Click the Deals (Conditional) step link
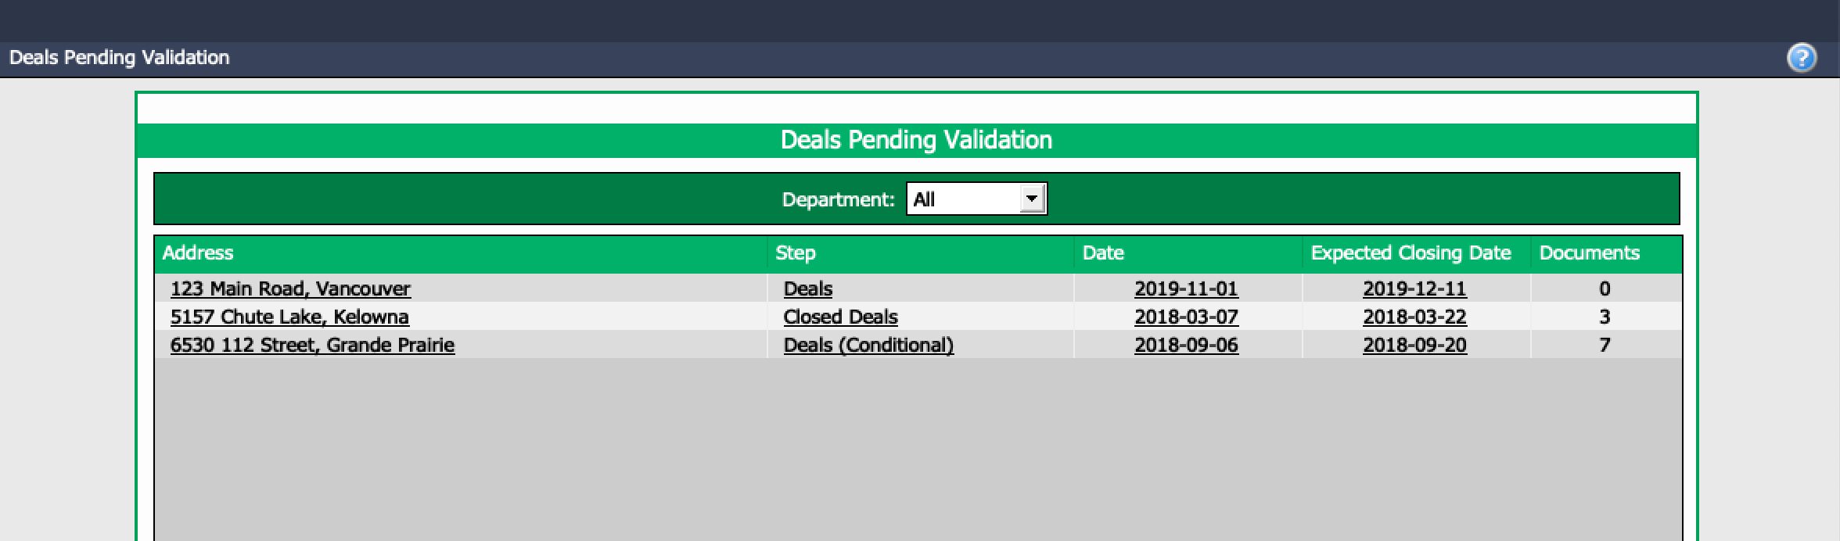The width and height of the screenshot is (1840, 541). click(868, 345)
